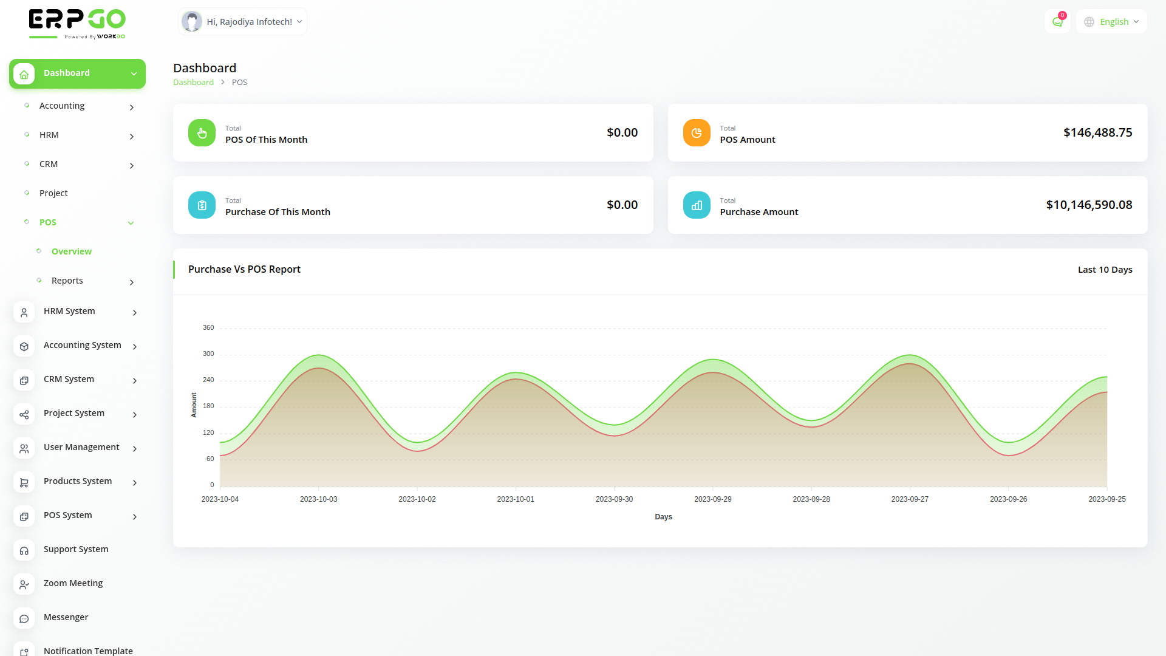This screenshot has height=656, width=1166.
Task: Click the Dashboard breadcrumb link
Action: coord(193,82)
